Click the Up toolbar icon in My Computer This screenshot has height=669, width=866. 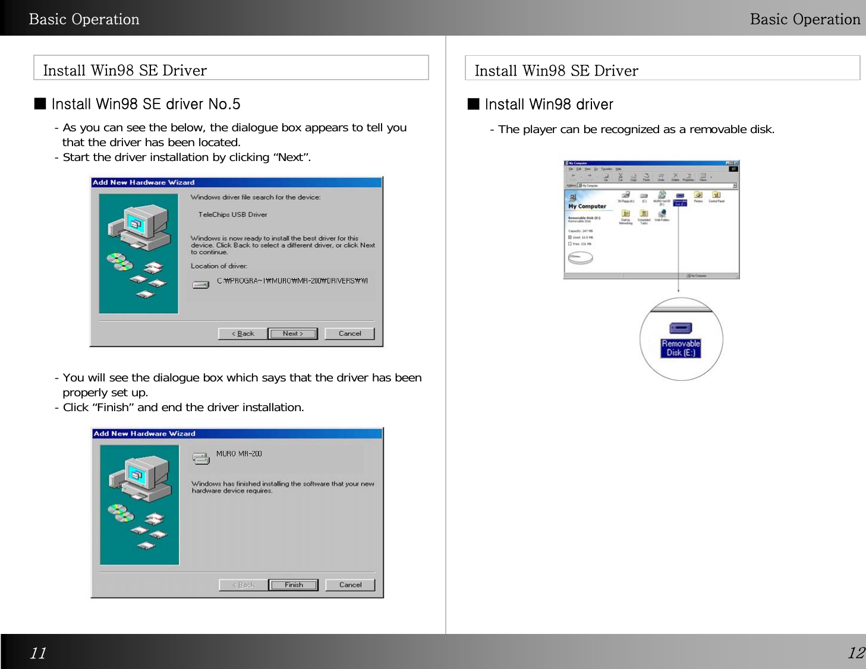point(606,176)
